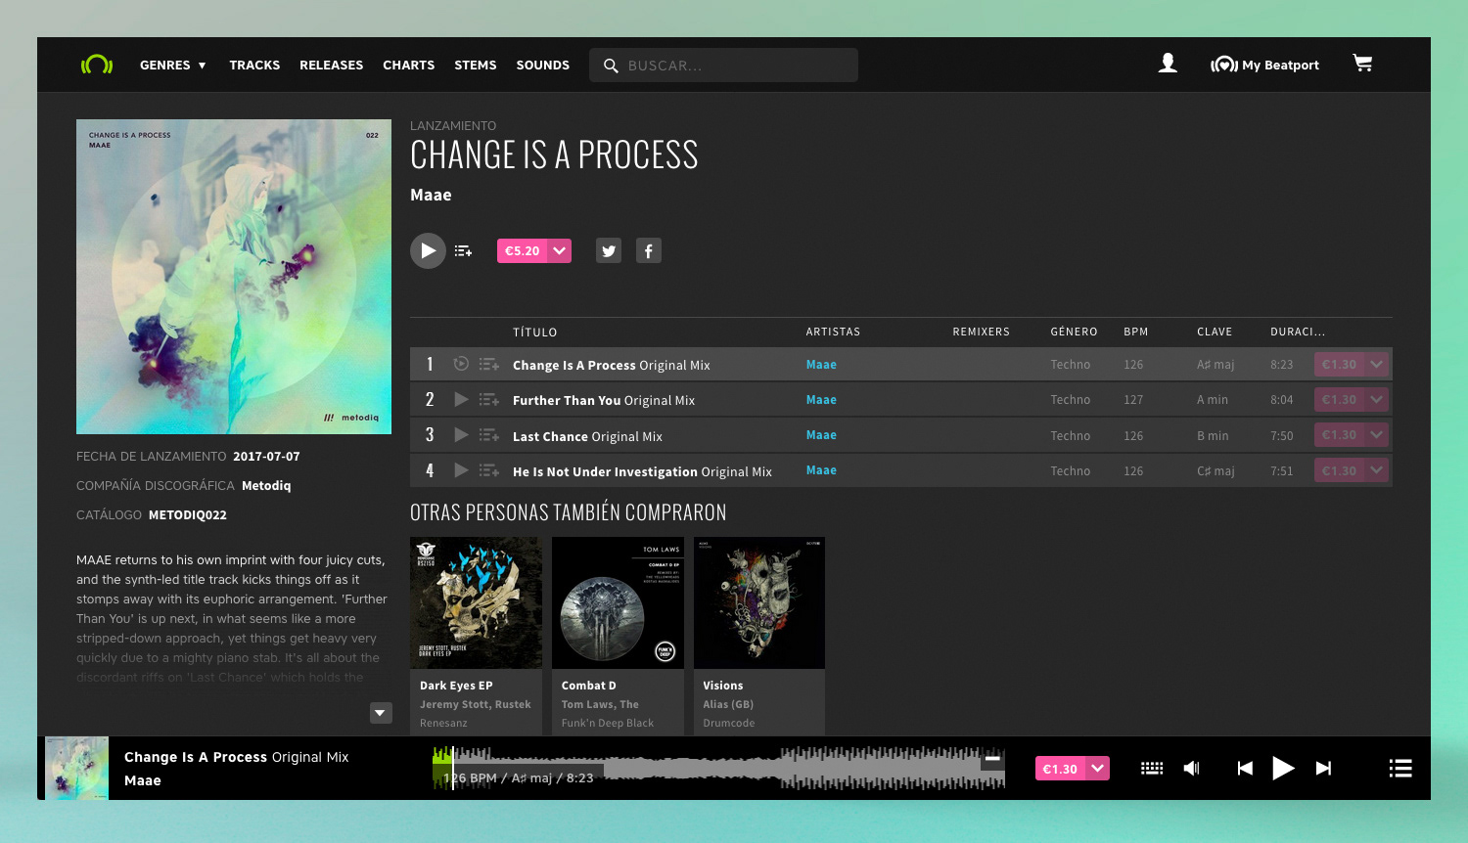The image size is (1468, 843).
Task: Open price options for Last Chance
Action: (x=1377, y=435)
